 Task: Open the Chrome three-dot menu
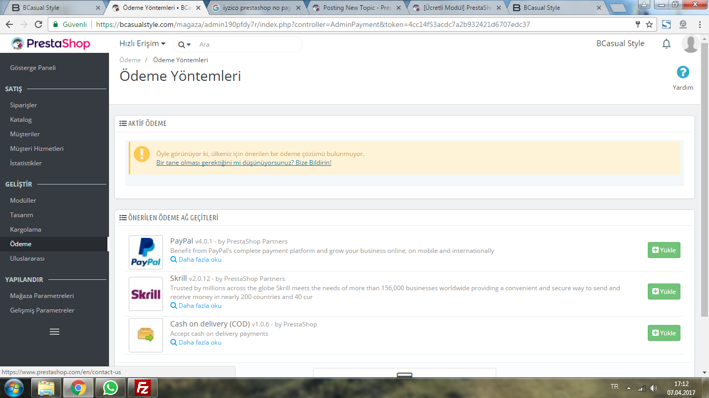(x=699, y=24)
